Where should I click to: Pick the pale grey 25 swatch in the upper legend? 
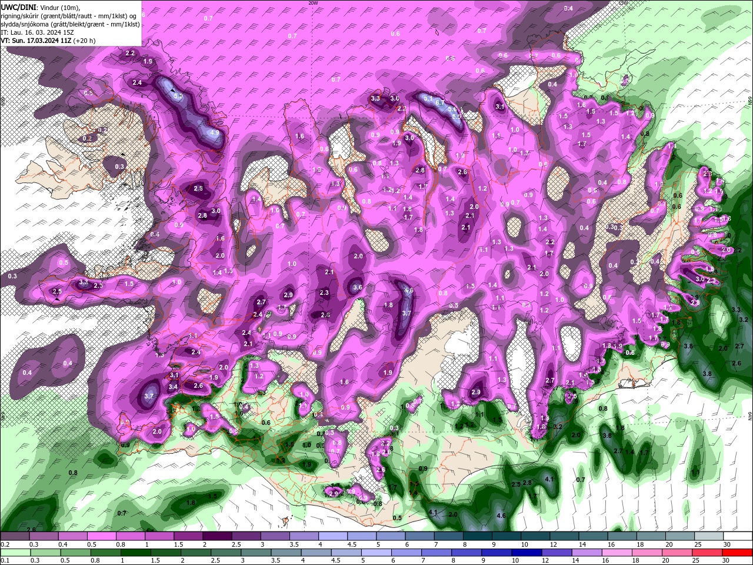point(708,536)
